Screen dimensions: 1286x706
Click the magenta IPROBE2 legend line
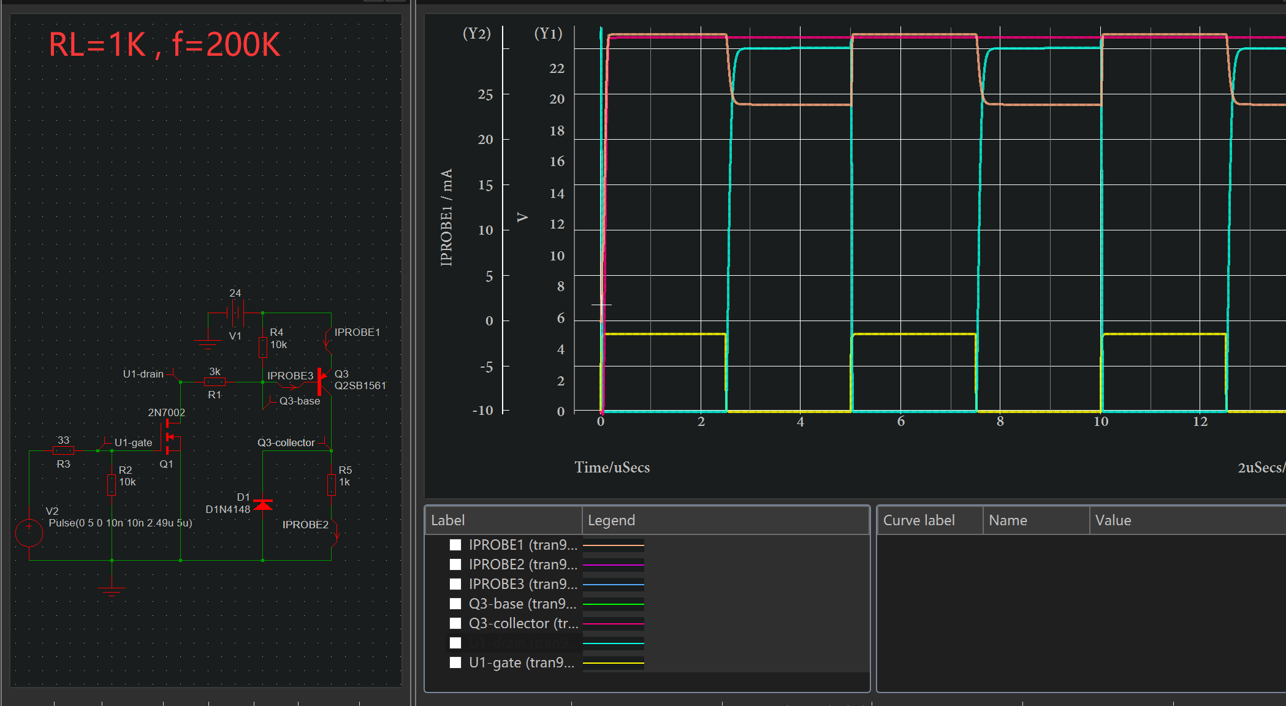point(613,565)
